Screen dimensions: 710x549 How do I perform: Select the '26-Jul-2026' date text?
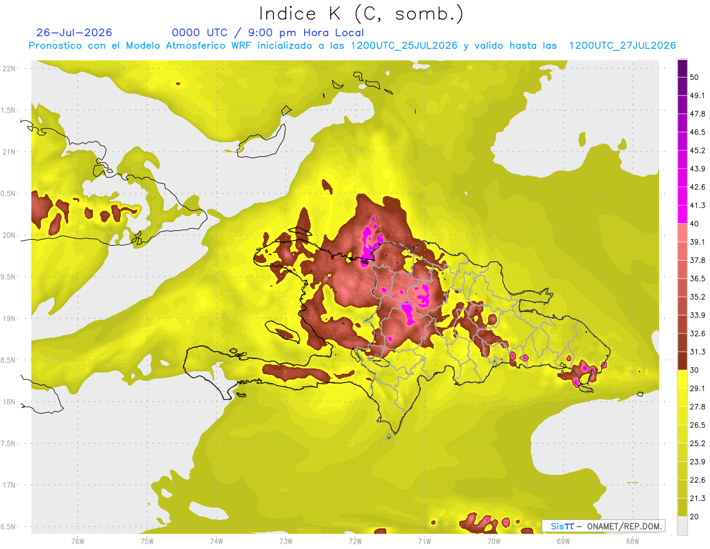tap(75, 33)
